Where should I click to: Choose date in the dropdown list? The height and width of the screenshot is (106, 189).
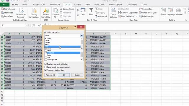(62, 44)
